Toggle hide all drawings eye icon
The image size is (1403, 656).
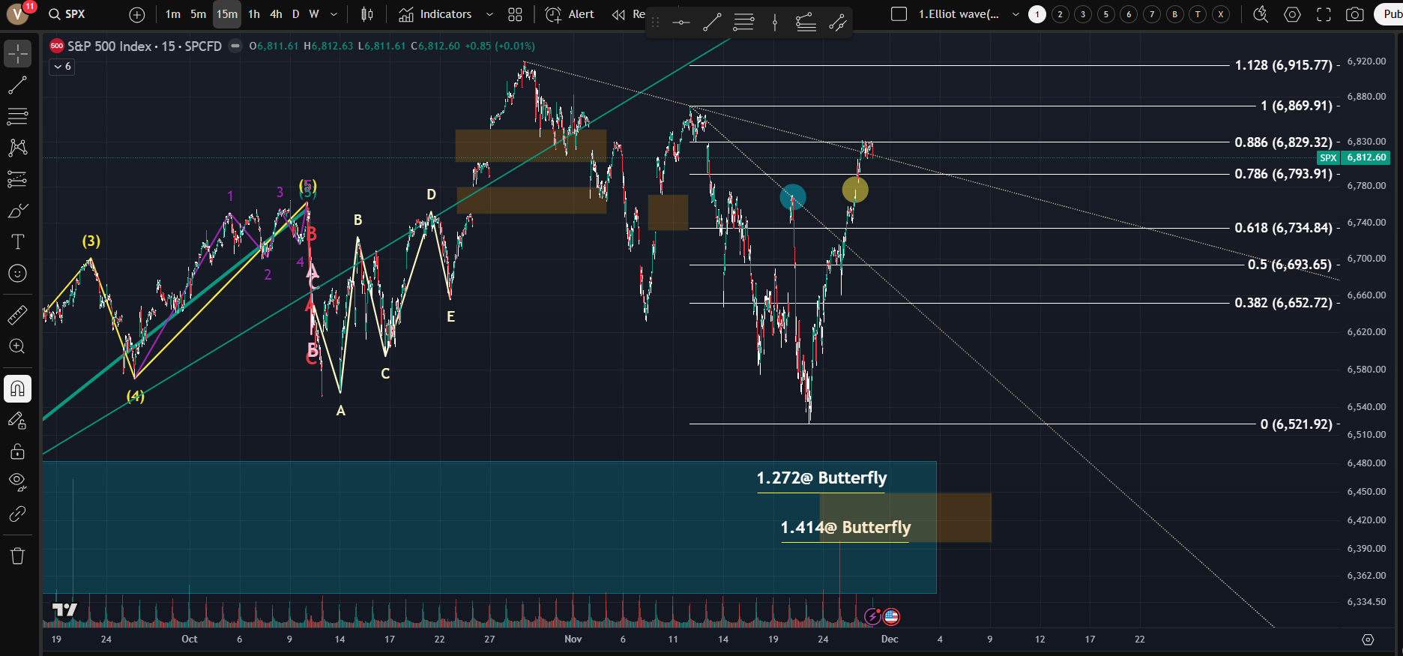click(17, 481)
